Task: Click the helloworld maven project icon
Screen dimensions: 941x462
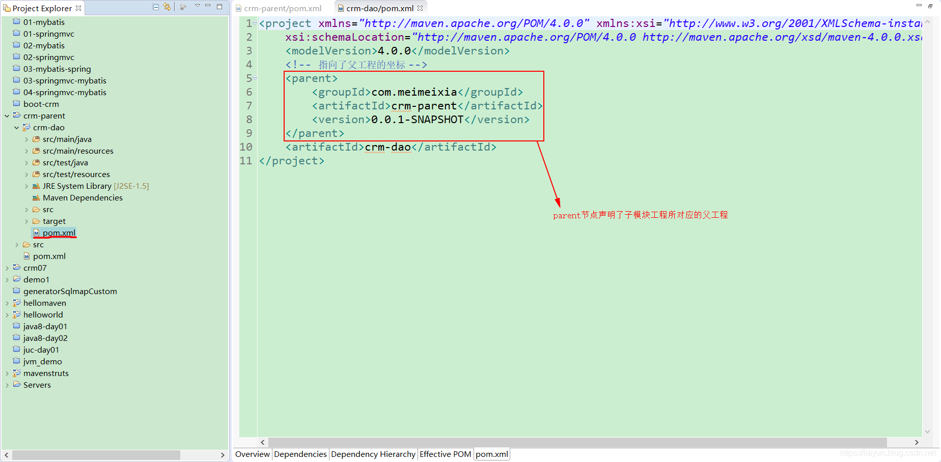Action: point(17,314)
